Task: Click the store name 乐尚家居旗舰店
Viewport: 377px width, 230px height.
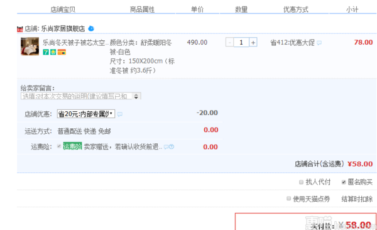Action: click(63, 29)
